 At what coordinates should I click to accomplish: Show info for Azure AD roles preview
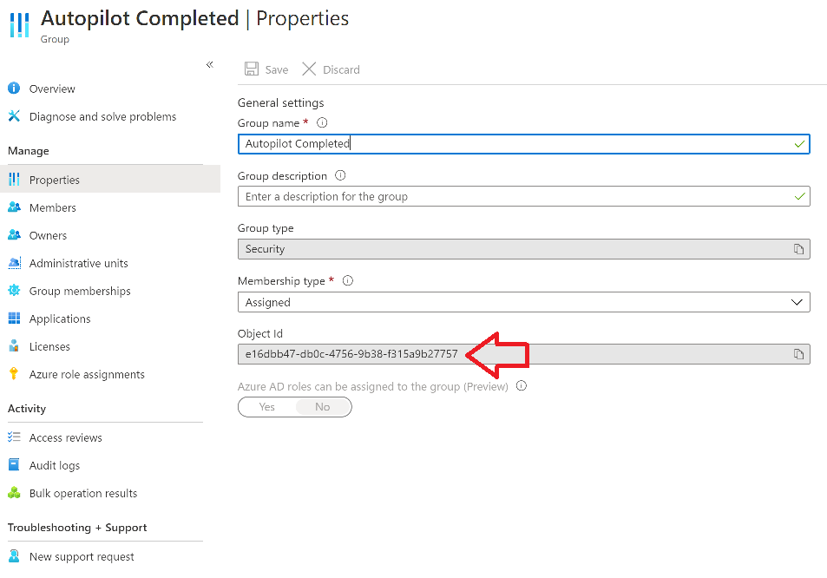pyautogui.click(x=521, y=386)
